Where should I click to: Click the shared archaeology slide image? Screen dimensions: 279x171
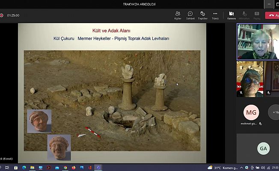pyautogui.click(x=112, y=100)
